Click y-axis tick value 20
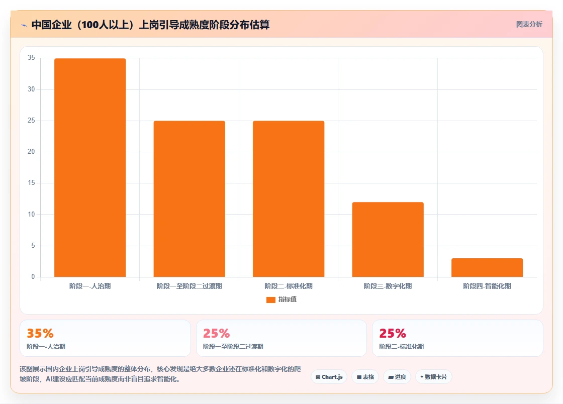Image resolution: width=563 pixels, height=404 pixels. coord(31,152)
